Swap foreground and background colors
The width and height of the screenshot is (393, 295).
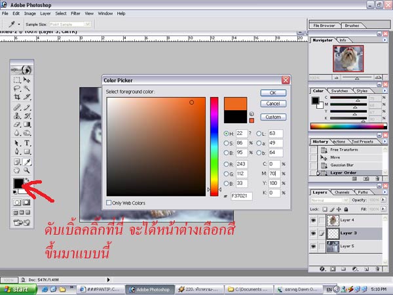(x=27, y=180)
